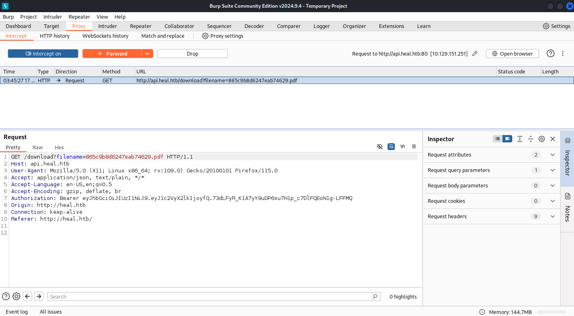Viewport: 574px width, 316px height.
Task: Open the Burp menu
Action: click(x=8, y=17)
